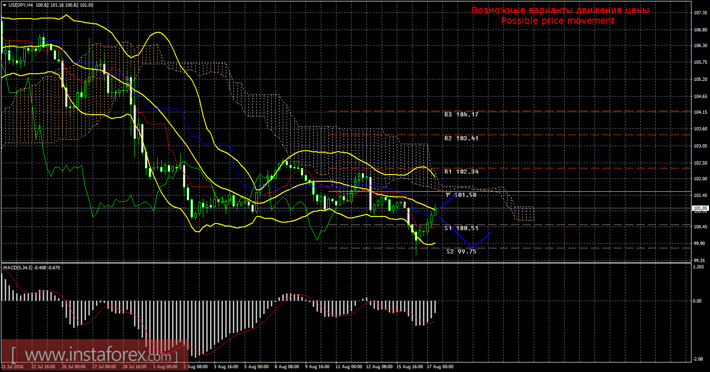The image size is (710, 372).
Task: Click the P 101.58 pivot label
Action: click(x=461, y=195)
